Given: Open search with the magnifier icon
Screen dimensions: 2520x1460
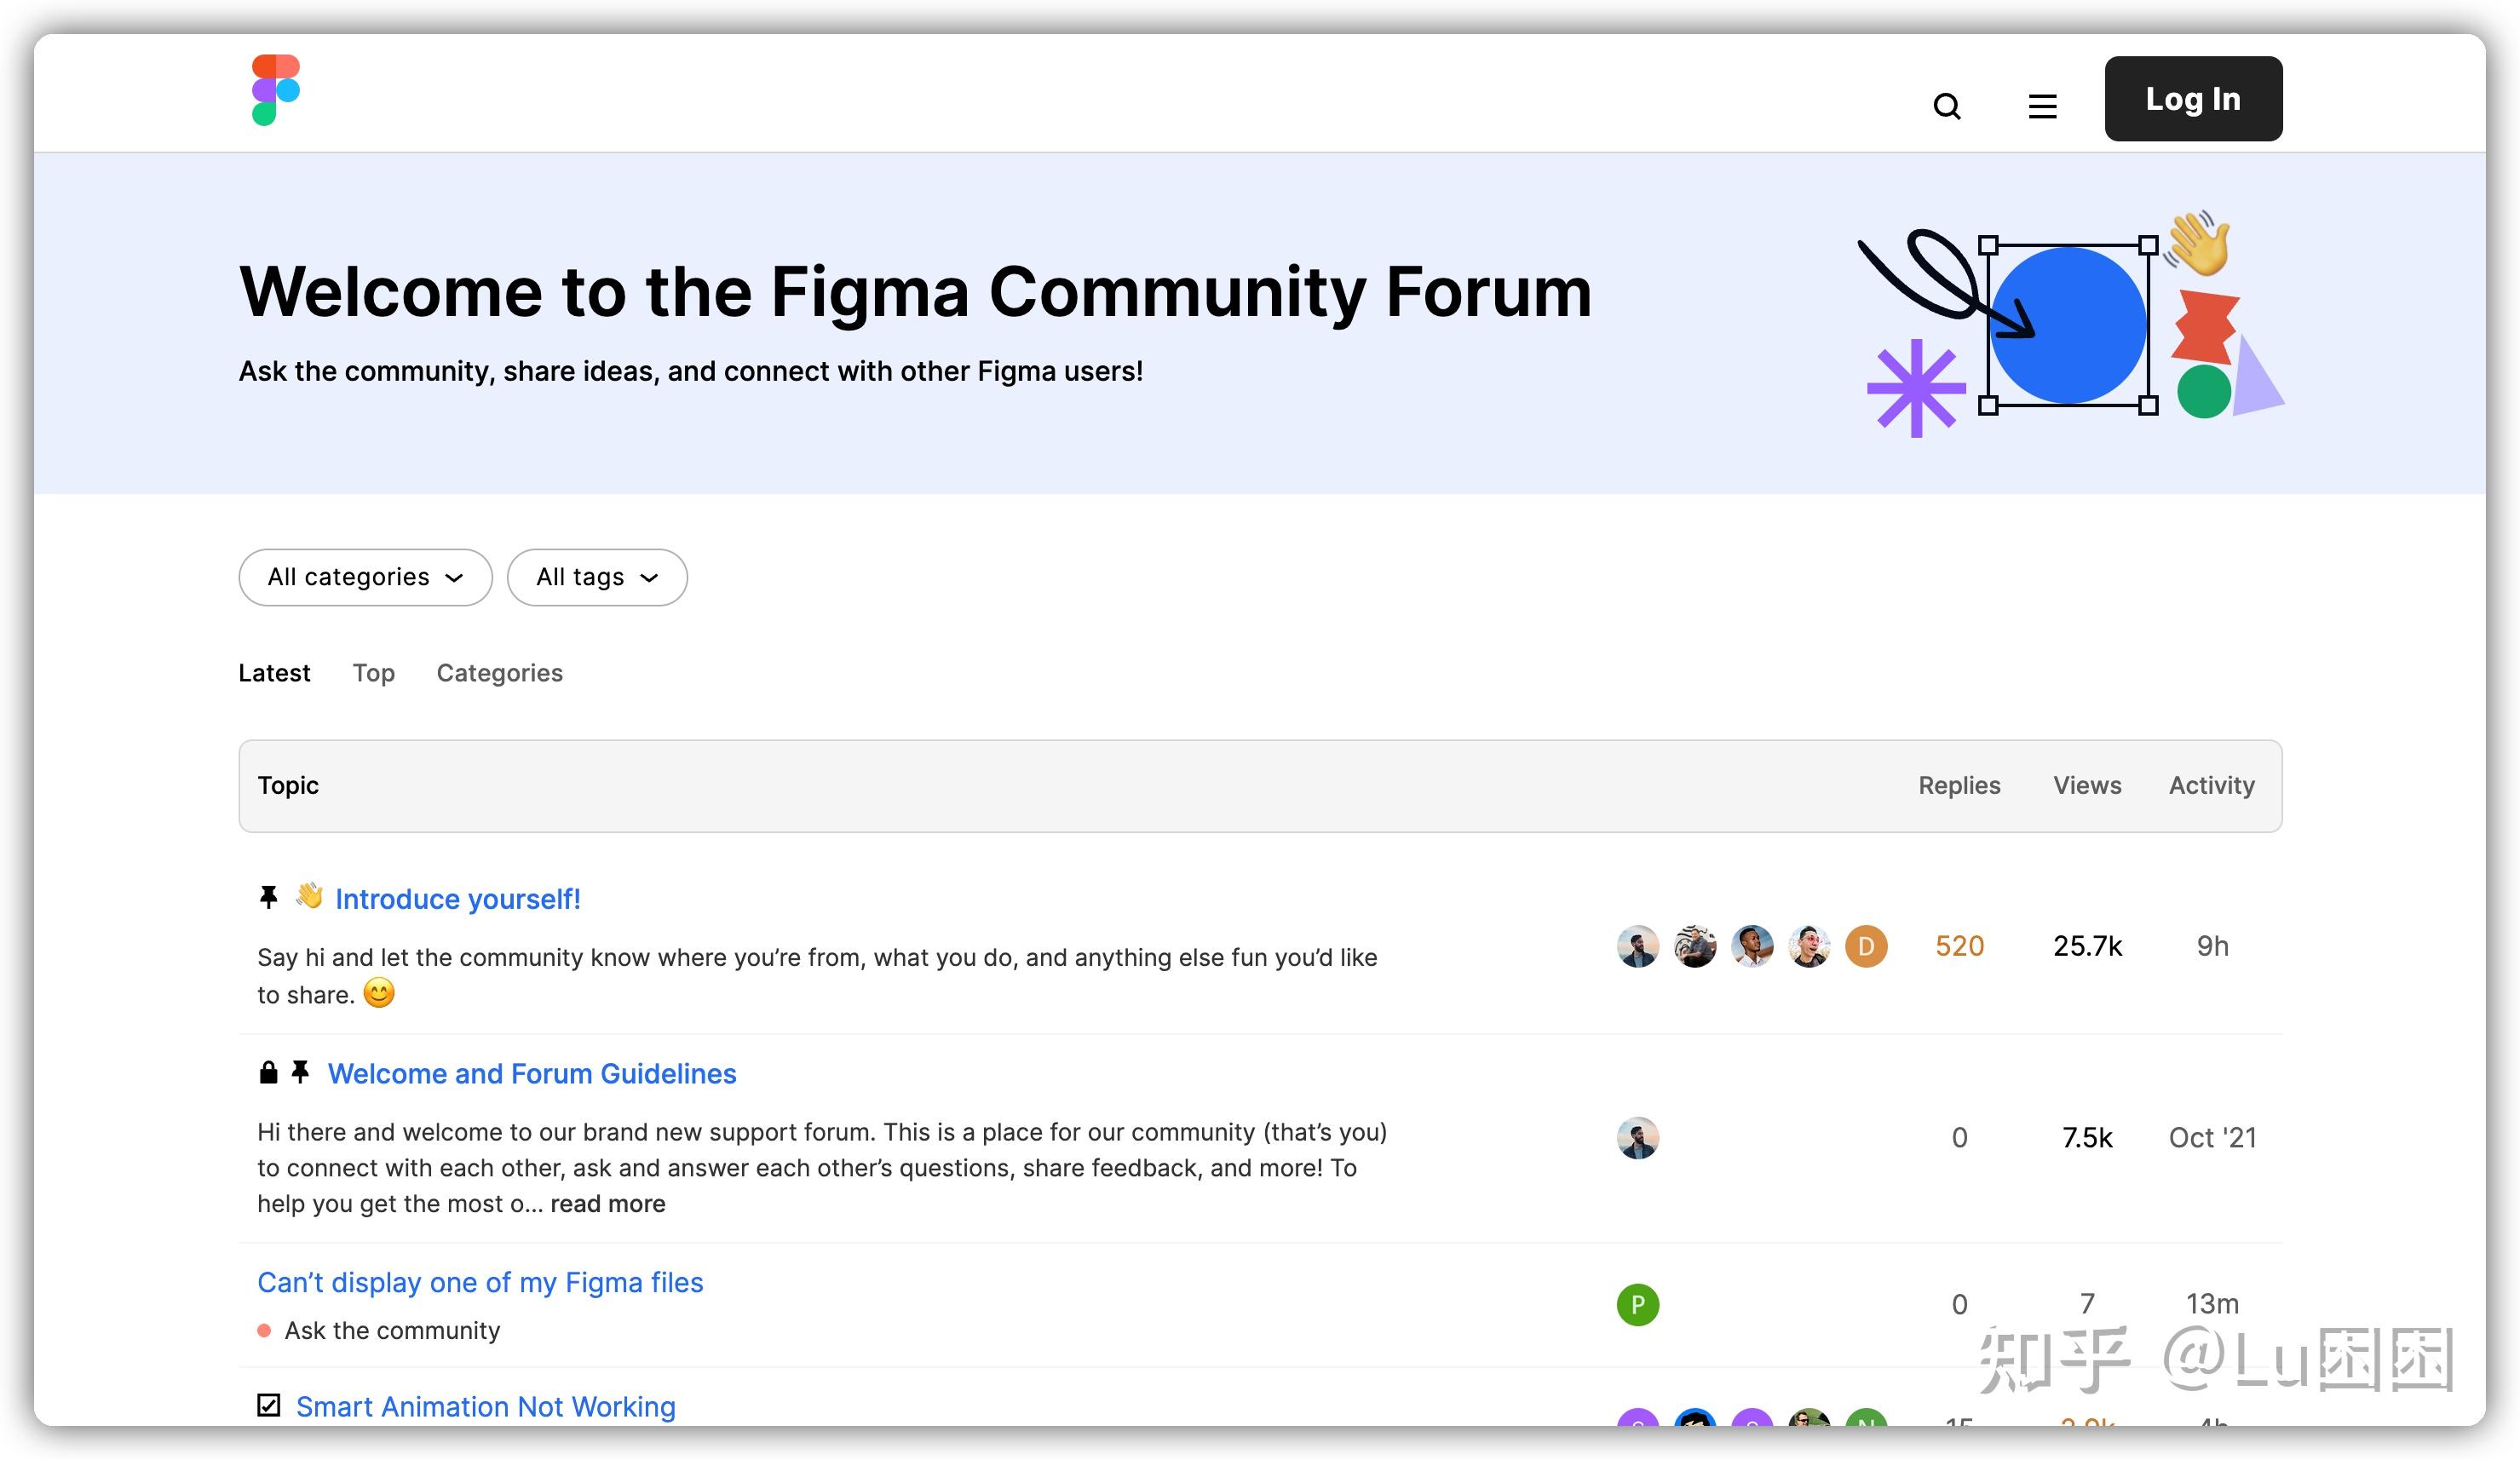Looking at the screenshot, I should tap(1946, 106).
